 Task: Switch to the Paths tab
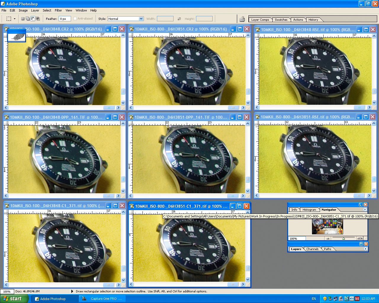click(327, 249)
